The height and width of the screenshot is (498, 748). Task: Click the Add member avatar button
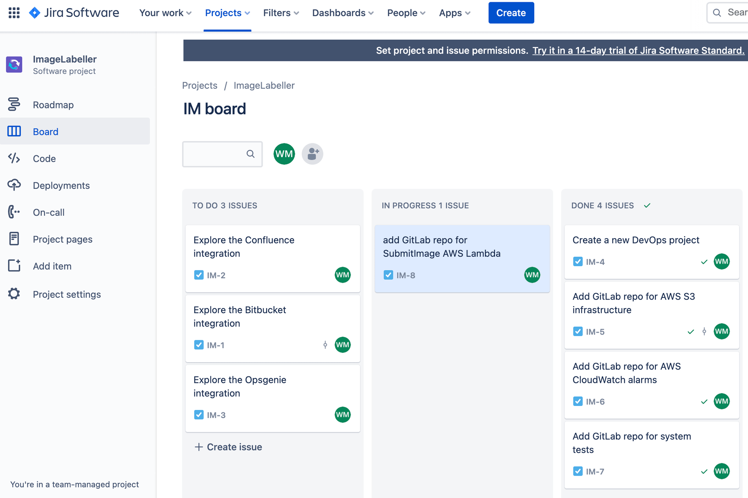point(312,154)
